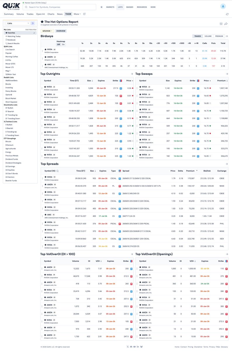The image size is (232, 351).
Task: Click the search magnifier next to Symbol (10)
Action: click(x=57, y=171)
